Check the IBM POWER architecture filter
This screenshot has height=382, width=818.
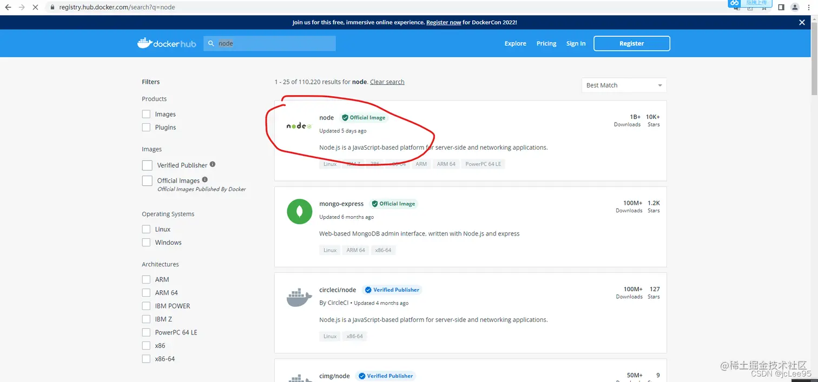coord(146,306)
